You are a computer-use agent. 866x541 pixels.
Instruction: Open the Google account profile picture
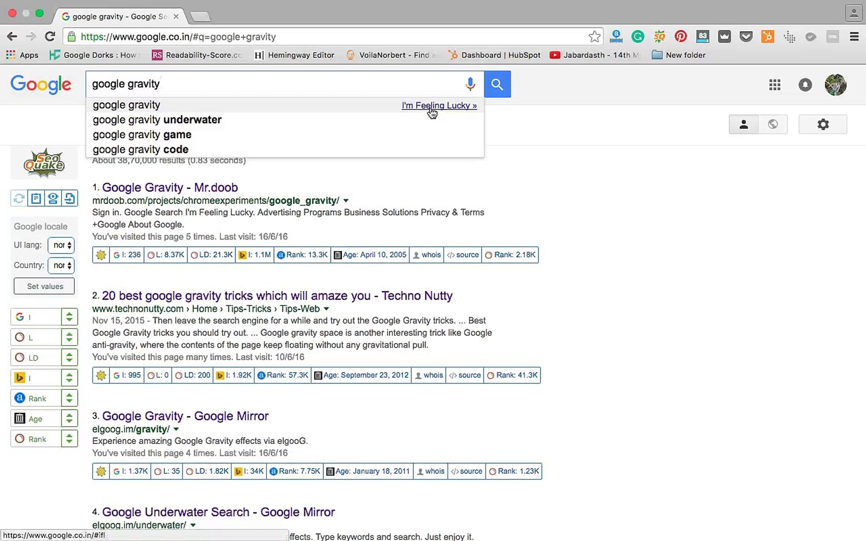pos(835,85)
